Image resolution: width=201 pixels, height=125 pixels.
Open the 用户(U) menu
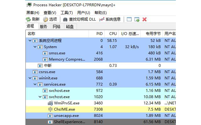[x=84, y=12]
